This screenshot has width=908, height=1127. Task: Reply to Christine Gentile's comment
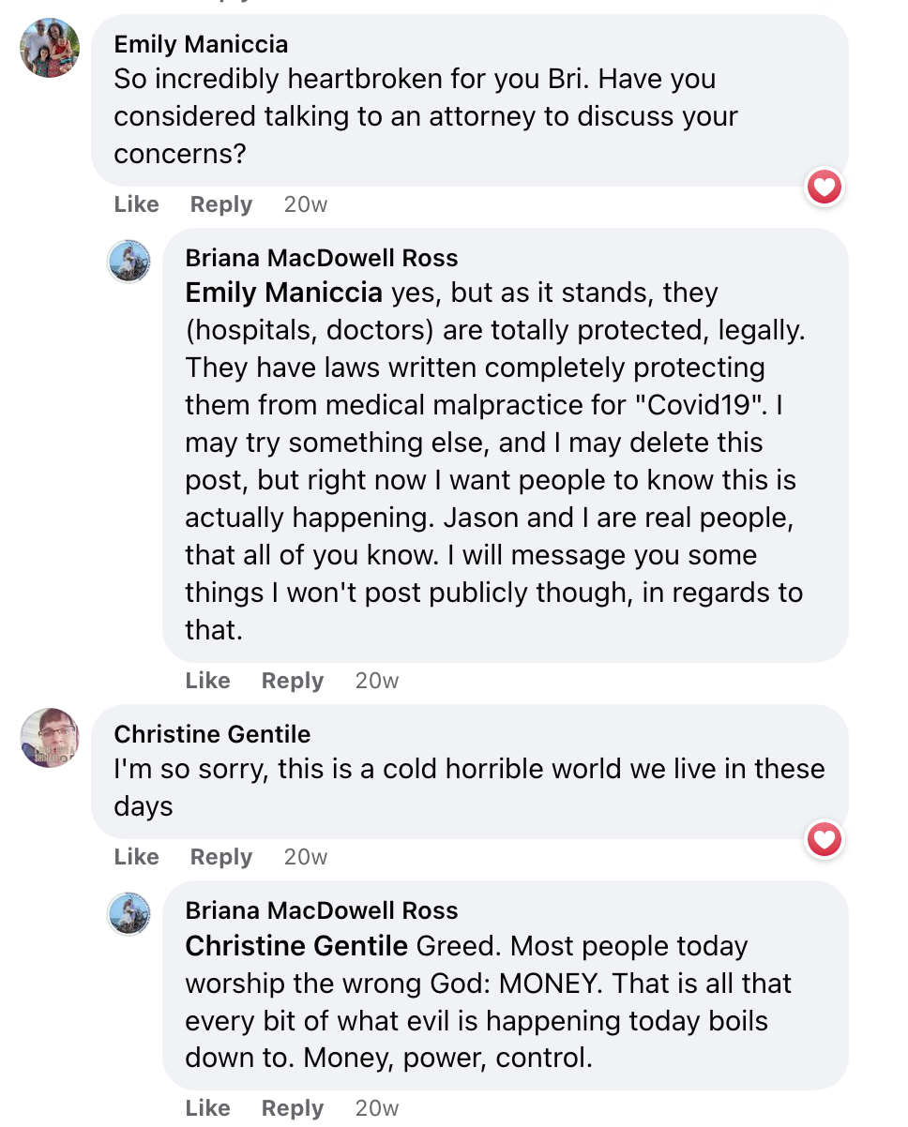(221, 857)
